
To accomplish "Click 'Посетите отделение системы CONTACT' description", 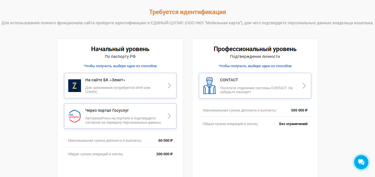I will pos(256,90).
